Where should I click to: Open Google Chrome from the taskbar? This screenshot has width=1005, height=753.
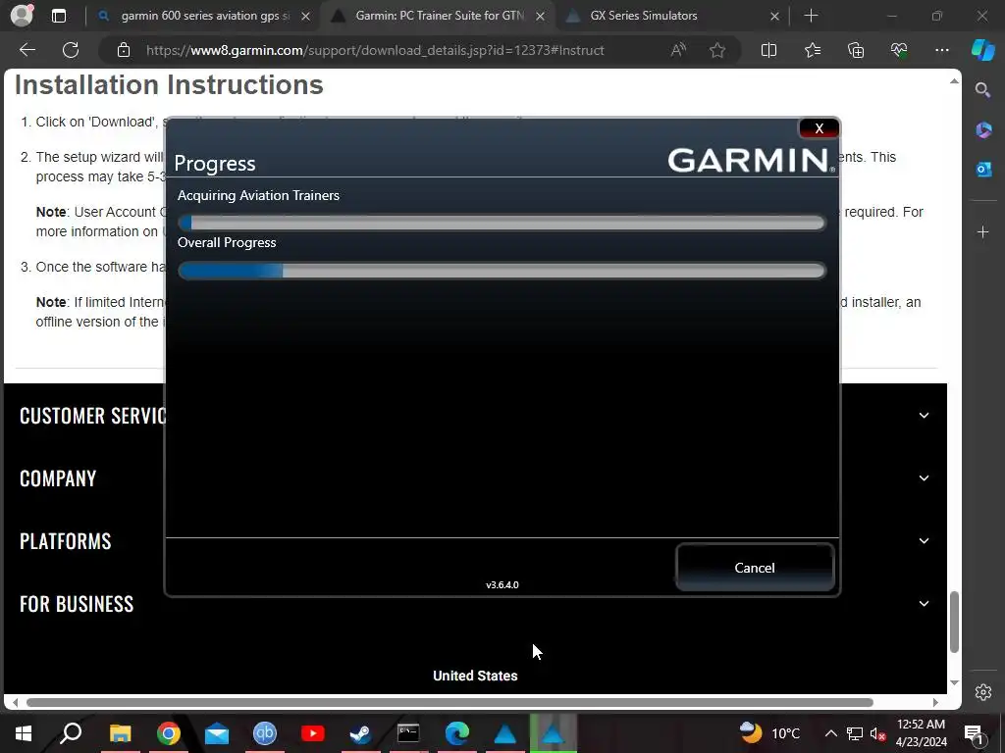pyautogui.click(x=168, y=733)
